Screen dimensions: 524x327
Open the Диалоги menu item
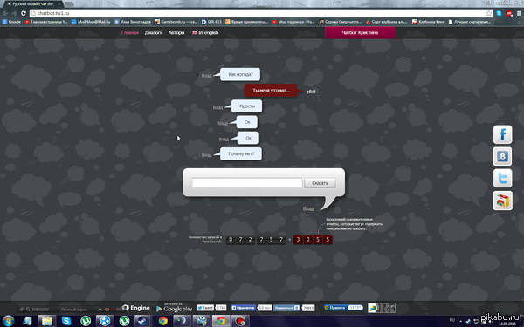point(154,33)
